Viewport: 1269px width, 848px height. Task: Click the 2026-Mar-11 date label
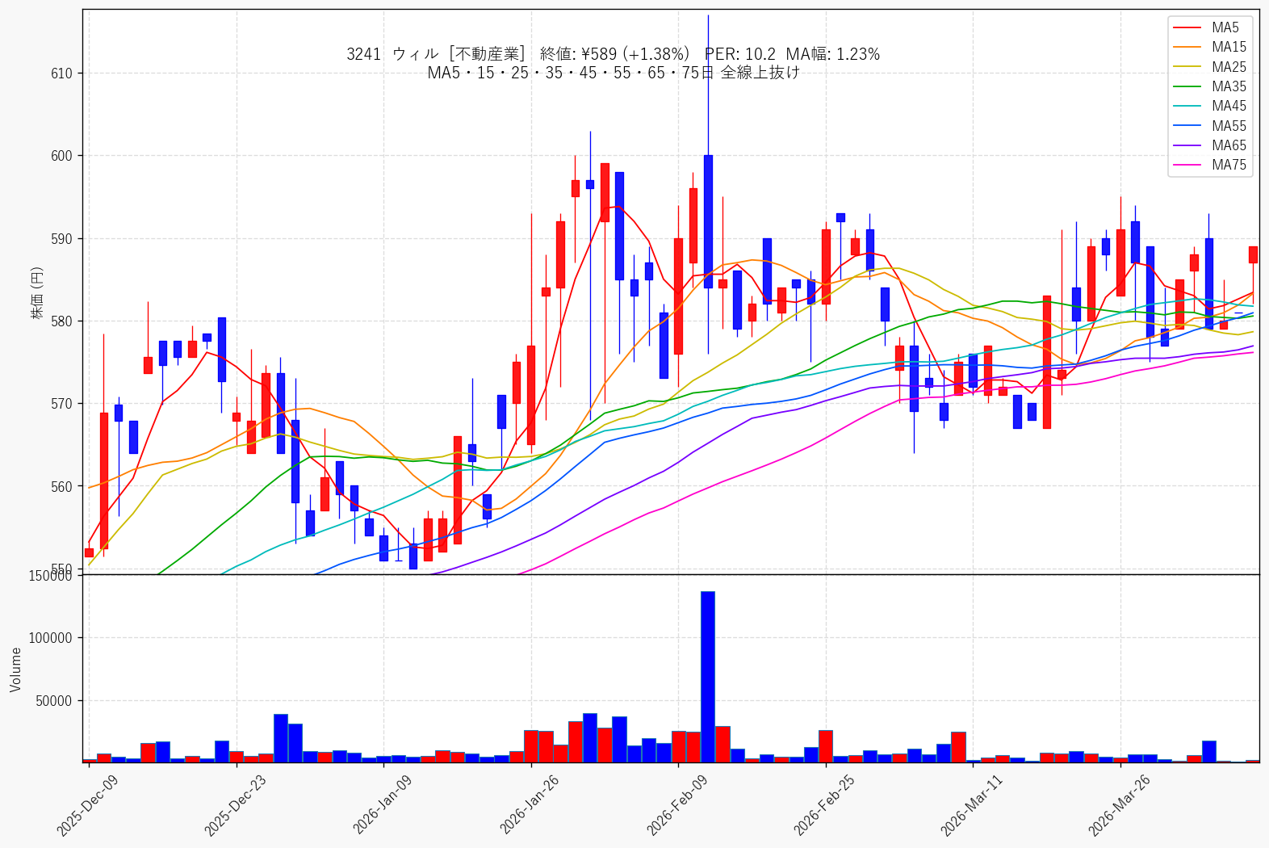coord(972,804)
